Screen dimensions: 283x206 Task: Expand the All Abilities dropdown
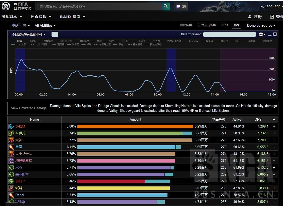click(x=45, y=25)
